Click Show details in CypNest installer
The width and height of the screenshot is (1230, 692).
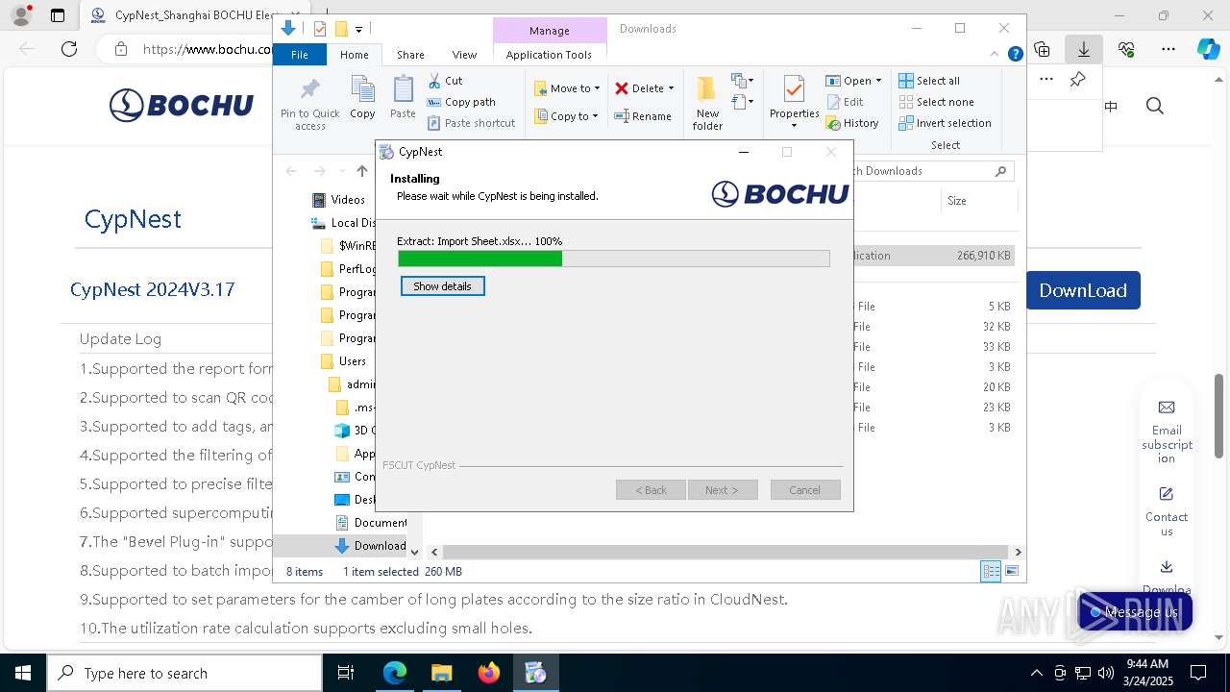click(x=442, y=286)
